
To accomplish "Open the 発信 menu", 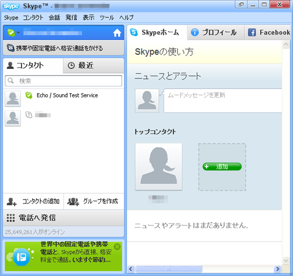I will [72, 18].
